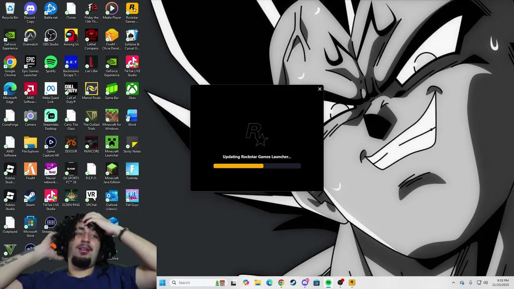Viewport: 514px width, 289px height.
Task: Select the Xbox desktop icon
Action: click(132, 92)
